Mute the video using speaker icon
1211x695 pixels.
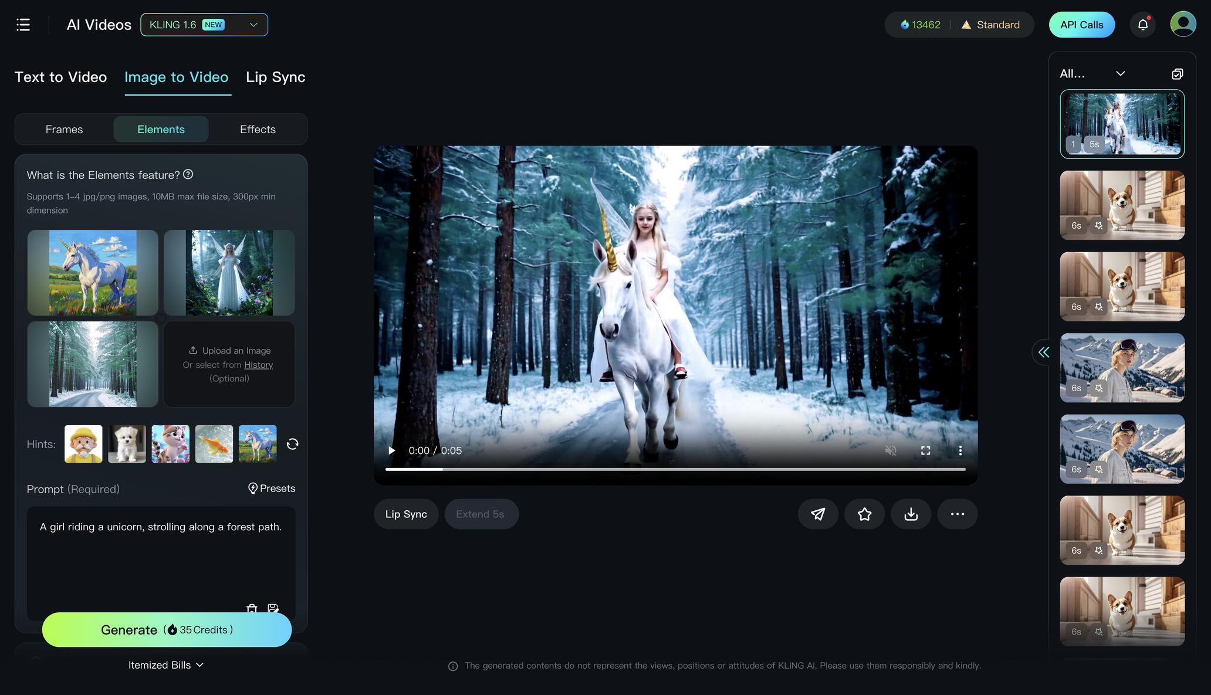pos(890,450)
